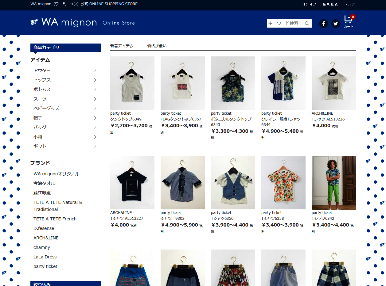Image resolution: width=386 pixels, height=286 pixels.
Task: Expand the 帽子 category chevron
Action: 95,118
